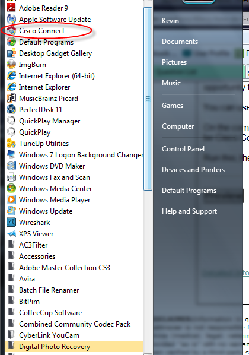Open the Music library
The height and width of the screenshot is (355, 249).
pos(171,83)
